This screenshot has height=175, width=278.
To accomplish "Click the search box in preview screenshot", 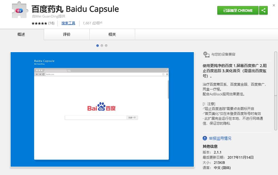I will pos(96,117).
